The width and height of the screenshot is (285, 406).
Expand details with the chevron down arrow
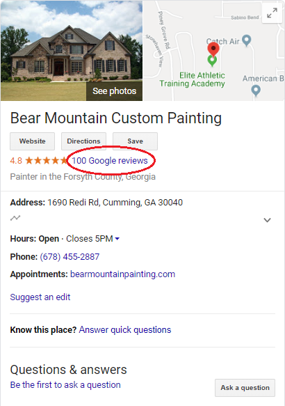(267, 220)
